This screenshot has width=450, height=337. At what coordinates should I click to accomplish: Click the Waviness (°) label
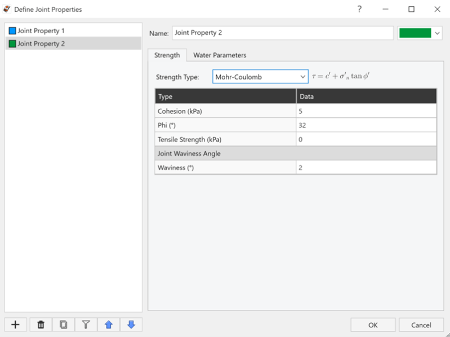click(176, 167)
